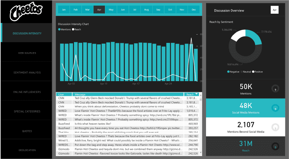289x159 pixels.
Task: Click the table scrollbar up arrow
Action: 201,95
